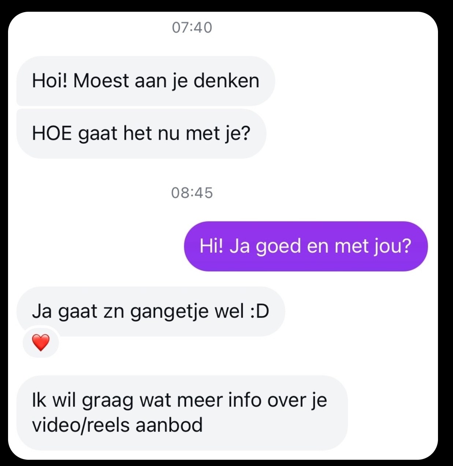The height and width of the screenshot is (466, 453).
Task: Click the :D emoticon in the message
Action: pos(259,312)
